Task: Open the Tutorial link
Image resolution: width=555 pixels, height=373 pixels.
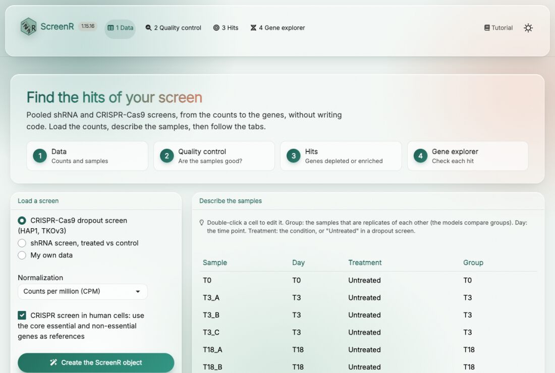Action: coord(498,28)
